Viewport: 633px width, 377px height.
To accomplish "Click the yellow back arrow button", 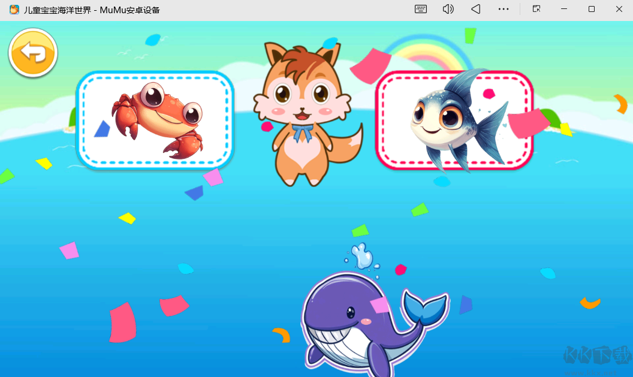I will tap(33, 53).
